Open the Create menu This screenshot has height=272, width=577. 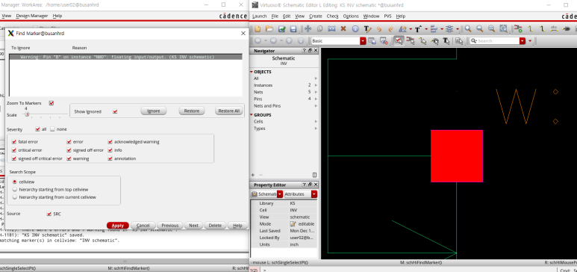pyautogui.click(x=315, y=16)
